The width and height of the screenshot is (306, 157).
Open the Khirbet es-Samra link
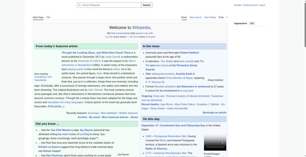click(49, 147)
